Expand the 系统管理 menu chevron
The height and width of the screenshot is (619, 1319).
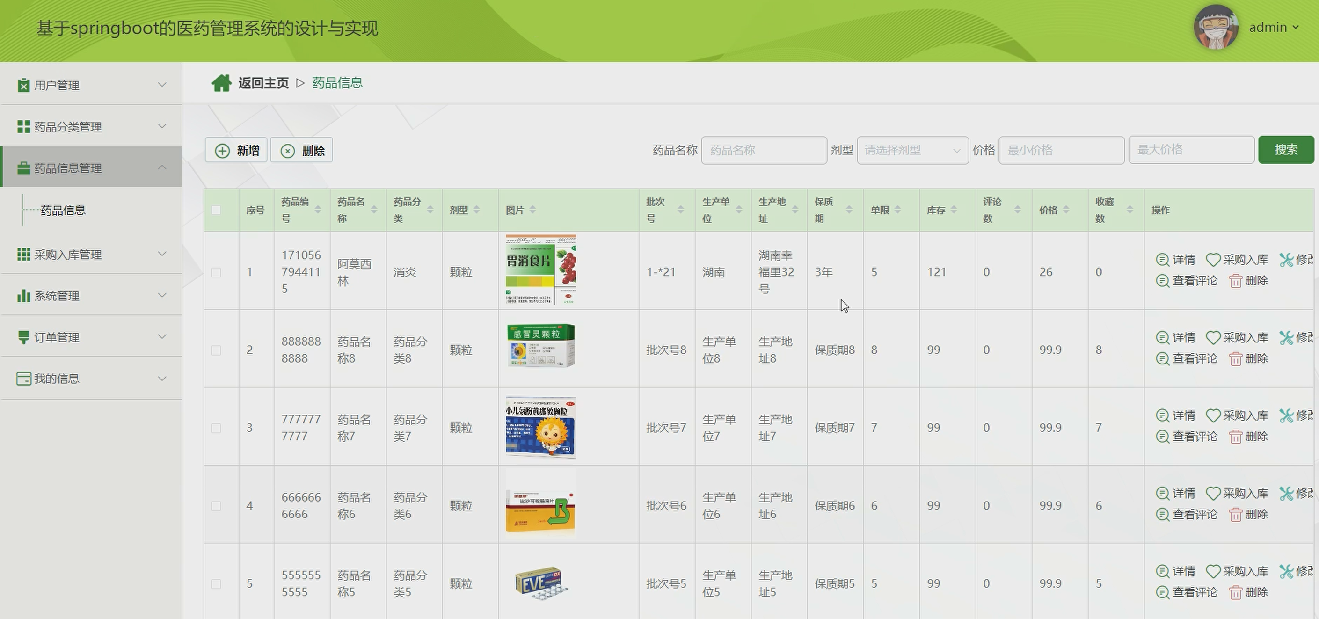tap(162, 295)
